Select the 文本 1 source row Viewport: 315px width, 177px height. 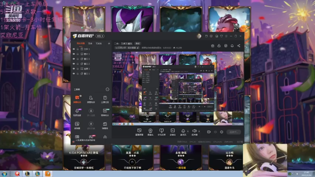point(91,49)
